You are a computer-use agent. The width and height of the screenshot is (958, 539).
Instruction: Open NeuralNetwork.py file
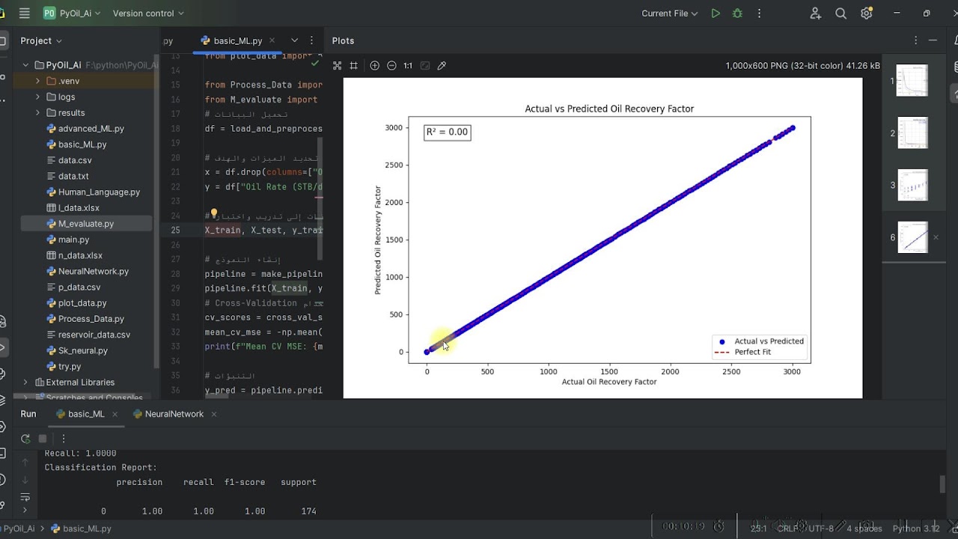tap(94, 271)
